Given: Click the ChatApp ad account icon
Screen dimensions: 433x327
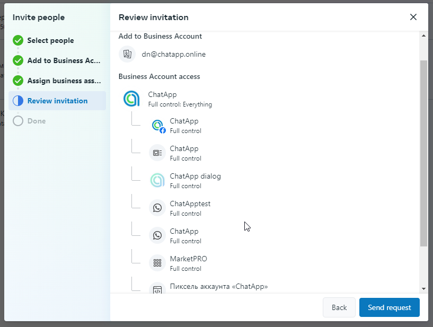Looking at the screenshot, I should tap(157, 153).
